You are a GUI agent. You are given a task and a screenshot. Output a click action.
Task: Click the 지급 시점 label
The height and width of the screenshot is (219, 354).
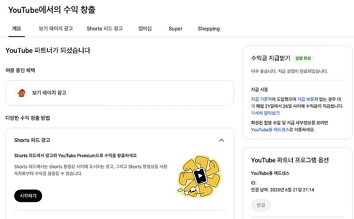[259, 89]
